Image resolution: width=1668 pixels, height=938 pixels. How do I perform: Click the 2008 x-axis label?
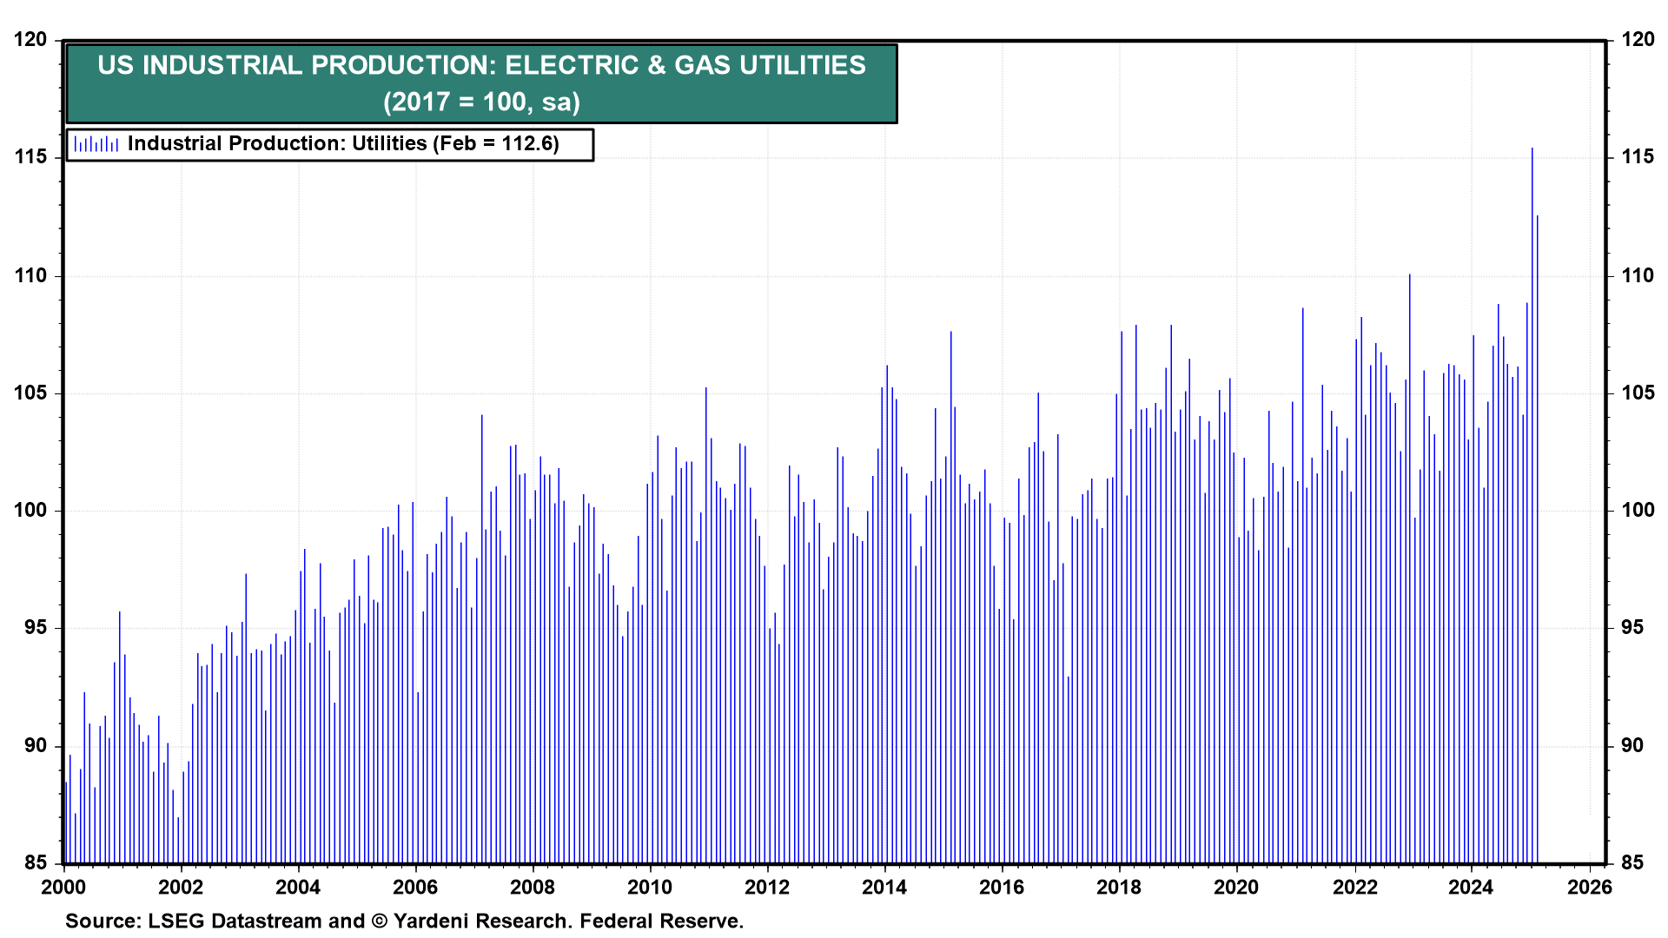click(x=533, y=887)
